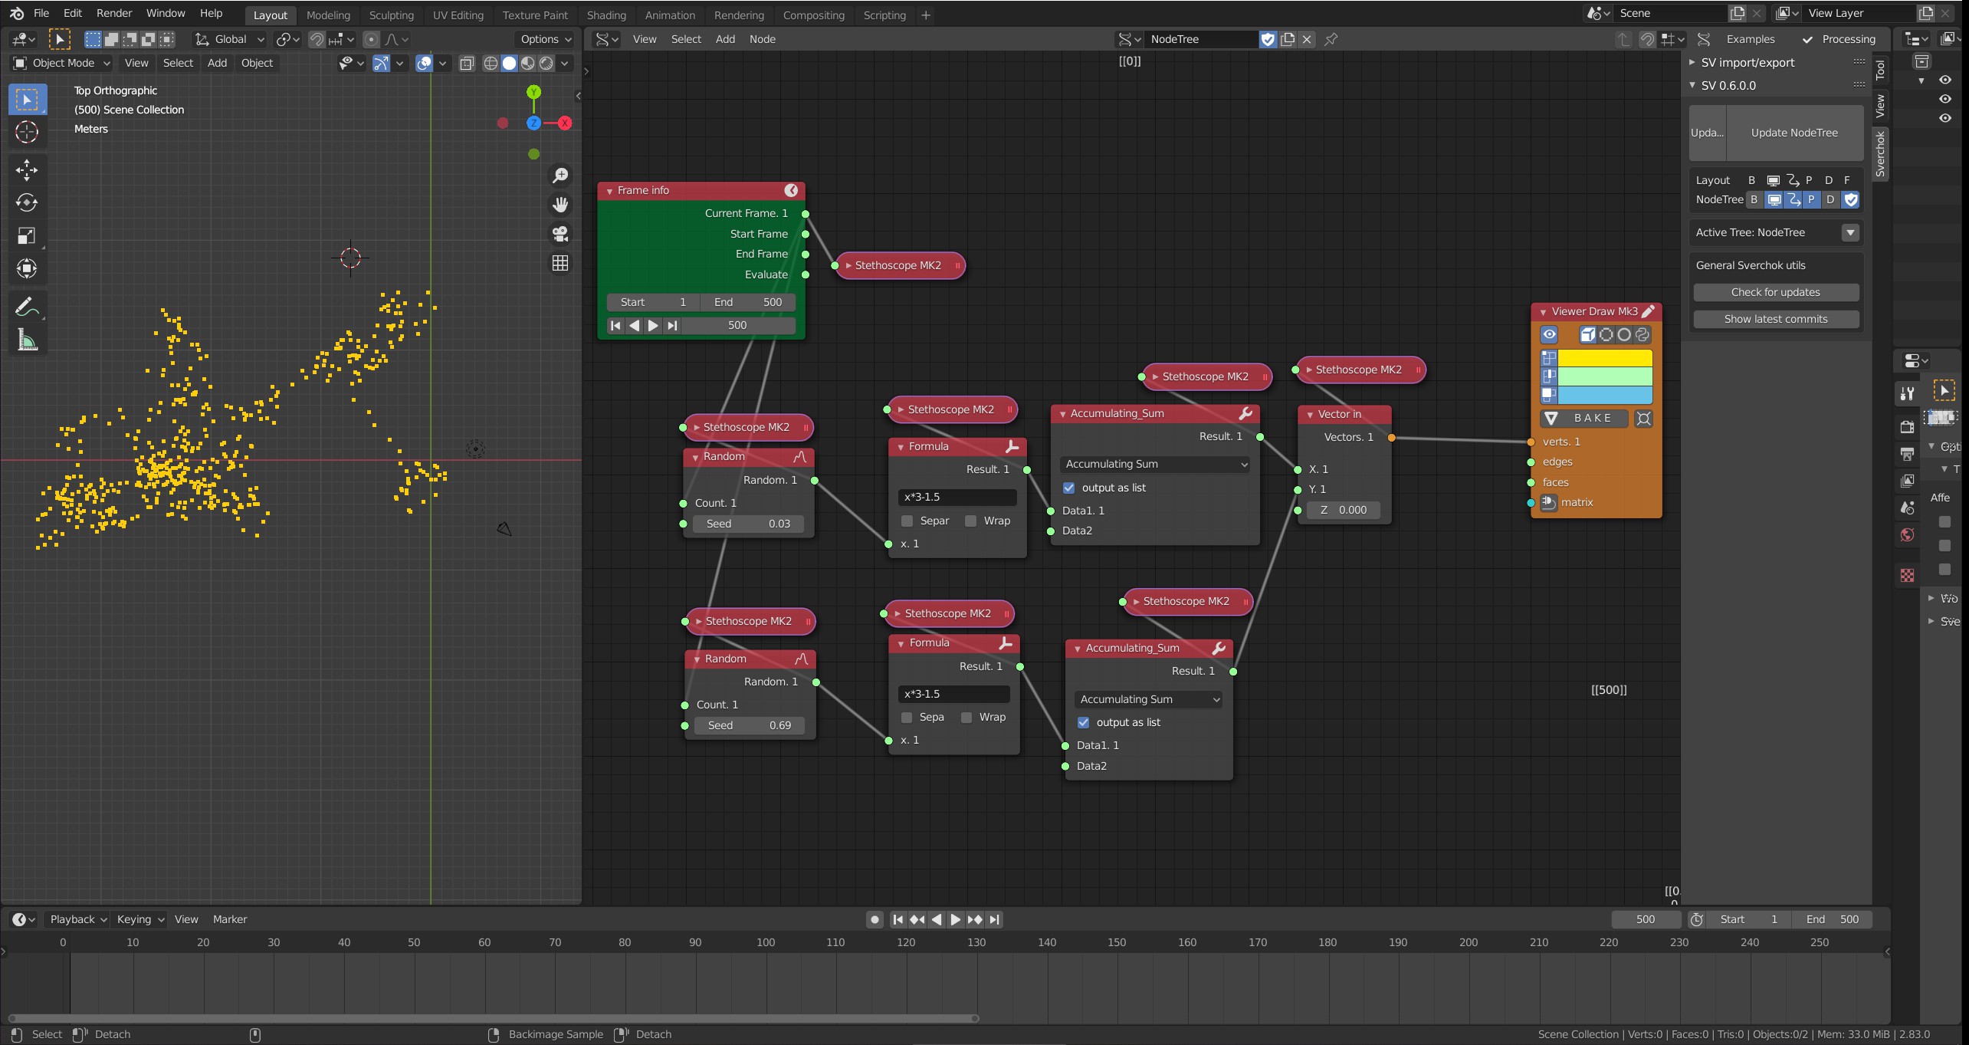Select the Measure tool
Viewport: 1969px width, 1045px height.
pyautogui.click(x=27, y=340)
